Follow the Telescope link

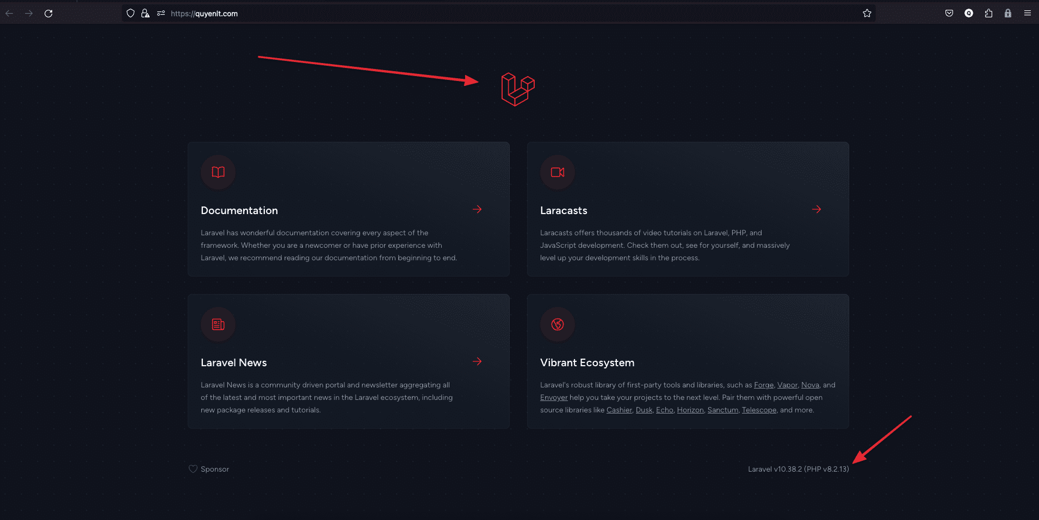[759, 410]
